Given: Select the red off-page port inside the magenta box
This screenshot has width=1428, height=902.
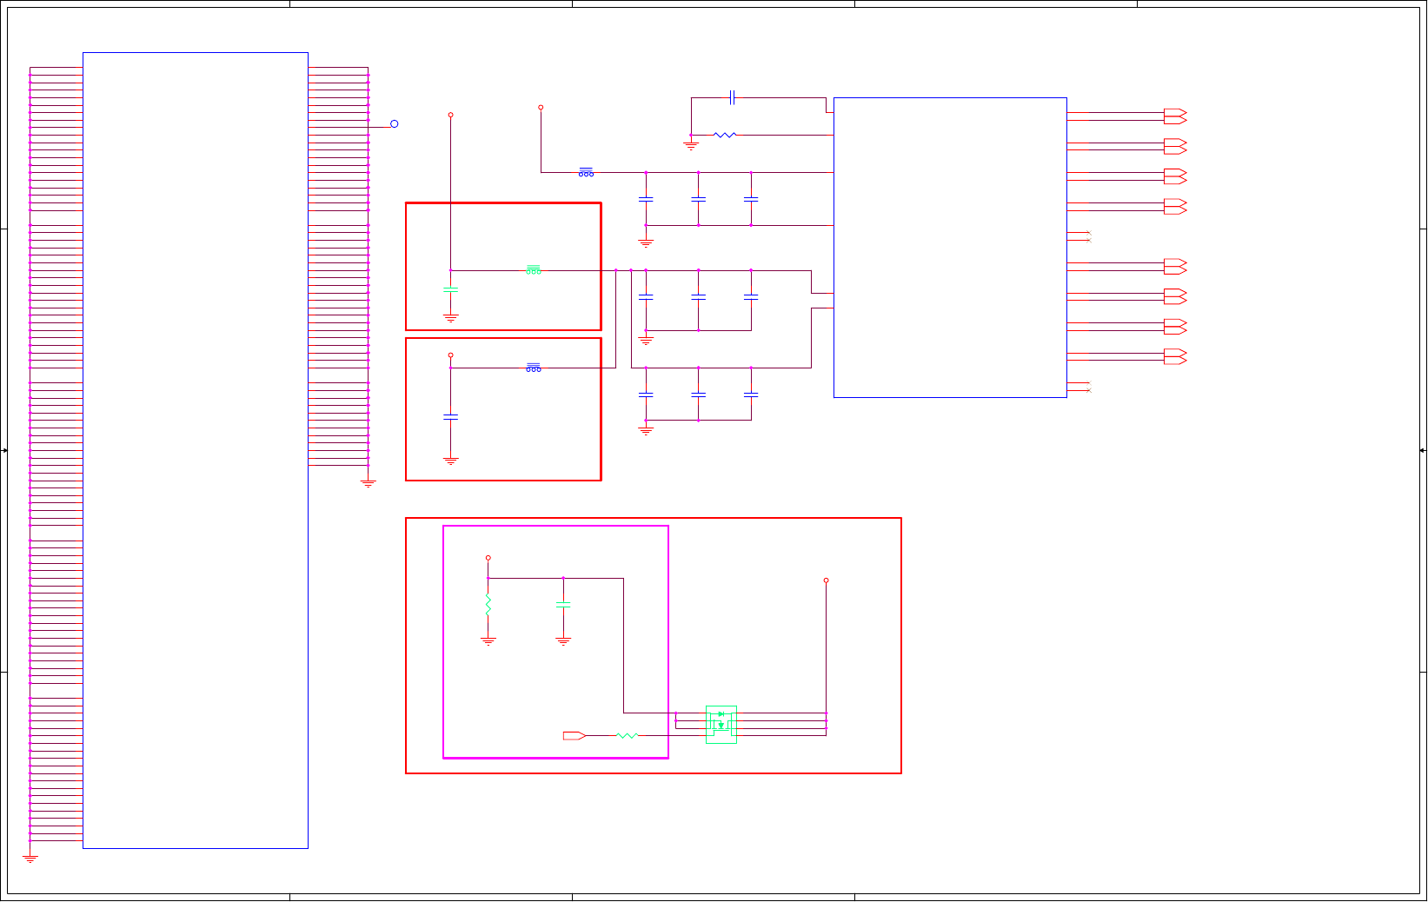Looking at the screenshot, I should tap(575, 736).
